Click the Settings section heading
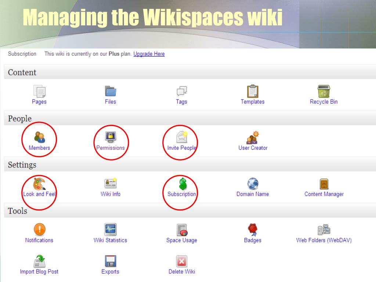Screen dimensions: 376x282 (22, 165)
